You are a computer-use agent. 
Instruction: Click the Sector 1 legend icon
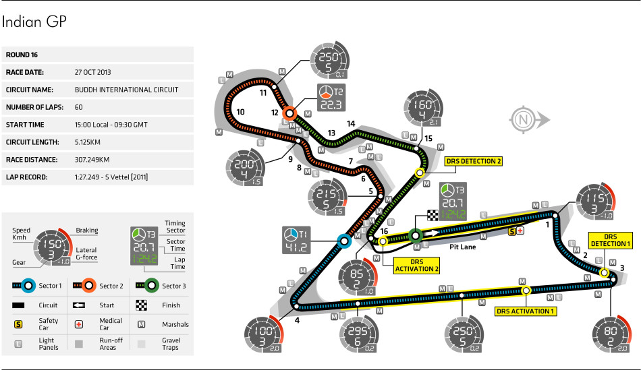(24, 286)
